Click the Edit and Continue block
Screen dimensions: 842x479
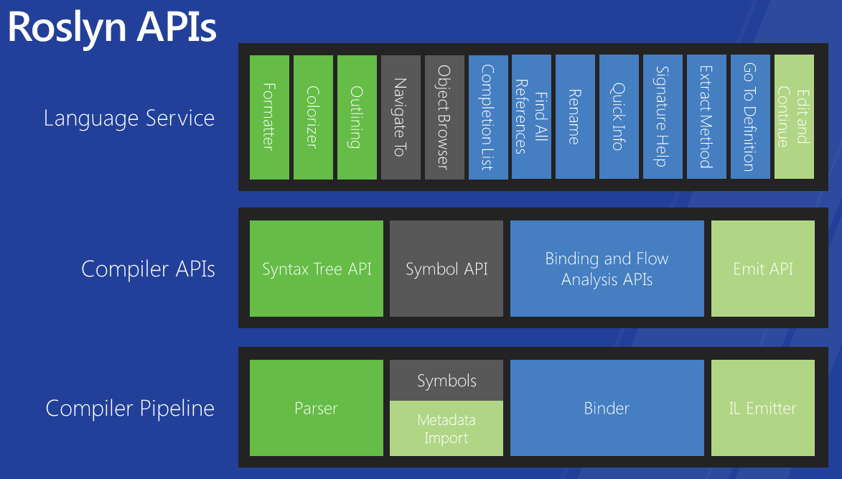click(794, 117)
